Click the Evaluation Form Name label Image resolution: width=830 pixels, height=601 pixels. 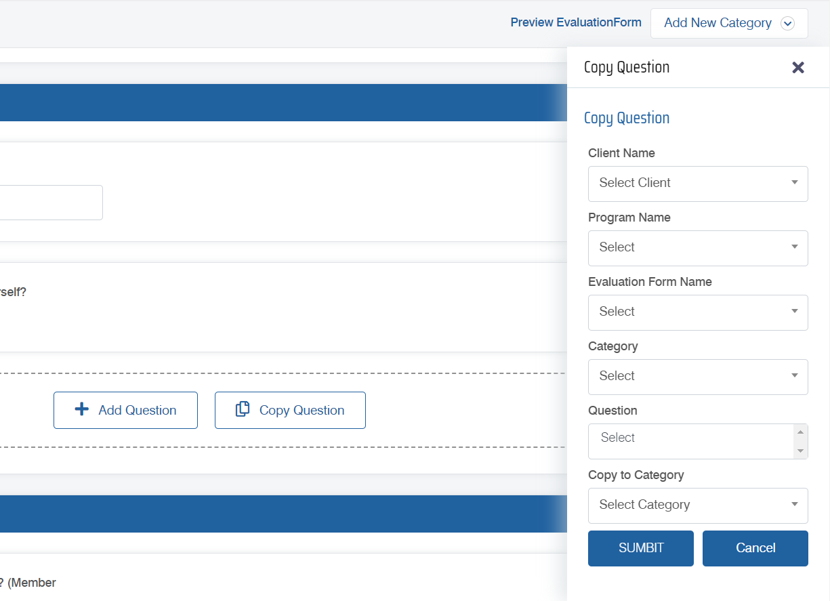pyautogui.click(x=650, y=282)
